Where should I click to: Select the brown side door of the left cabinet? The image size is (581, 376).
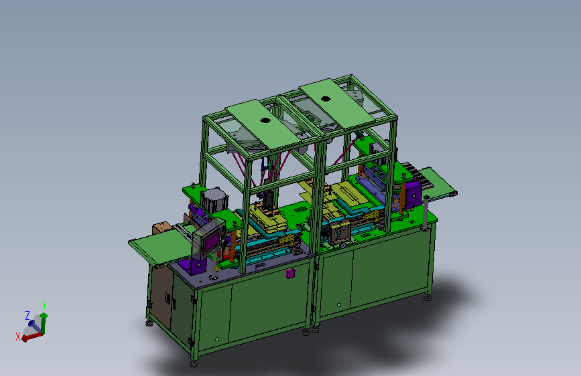(x=161, y=297)
